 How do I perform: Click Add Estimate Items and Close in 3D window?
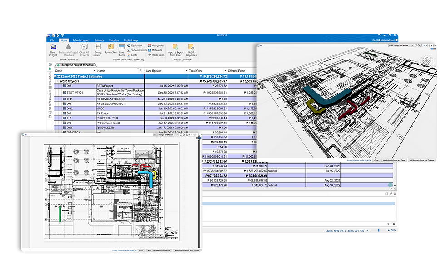coord(394,160)
